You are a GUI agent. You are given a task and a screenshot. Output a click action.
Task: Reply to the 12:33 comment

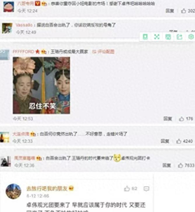point(165,141)
